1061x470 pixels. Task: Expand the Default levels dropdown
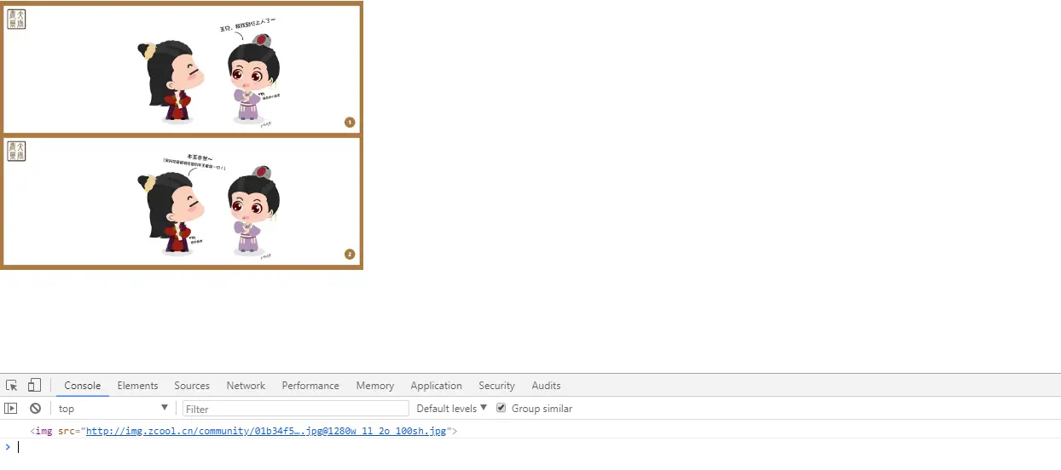452,409
